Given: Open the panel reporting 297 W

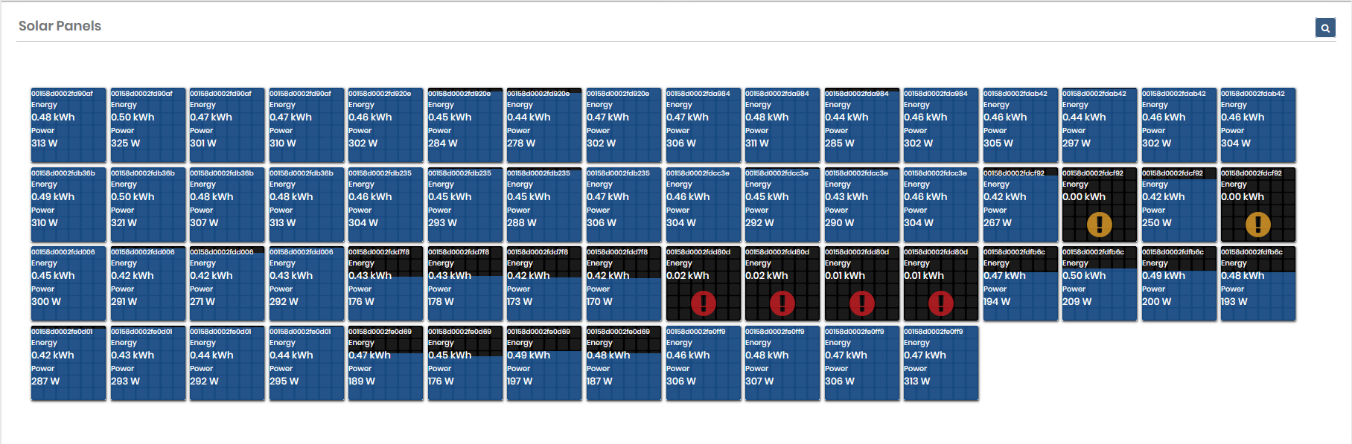Looking at the screenshot, I should (1099, 125).
